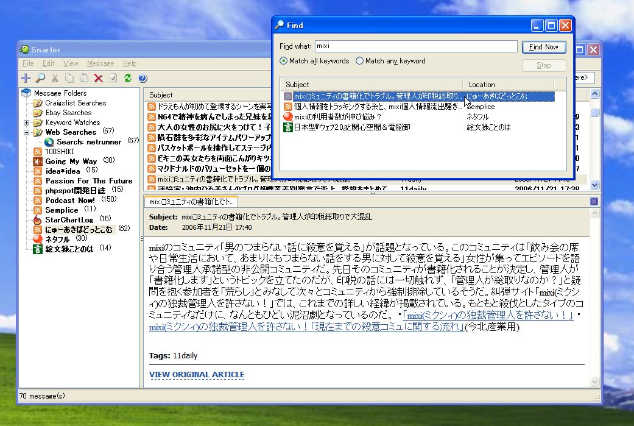Click the 100SHIKI RSS feed icon
The image size is (634, 426).
coord(38,152)
